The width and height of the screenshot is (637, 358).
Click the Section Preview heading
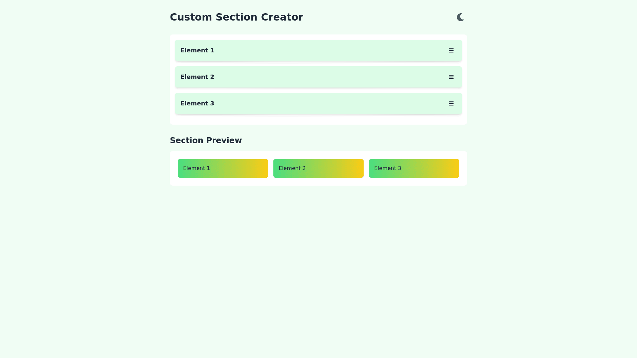(x=206, y=141)
